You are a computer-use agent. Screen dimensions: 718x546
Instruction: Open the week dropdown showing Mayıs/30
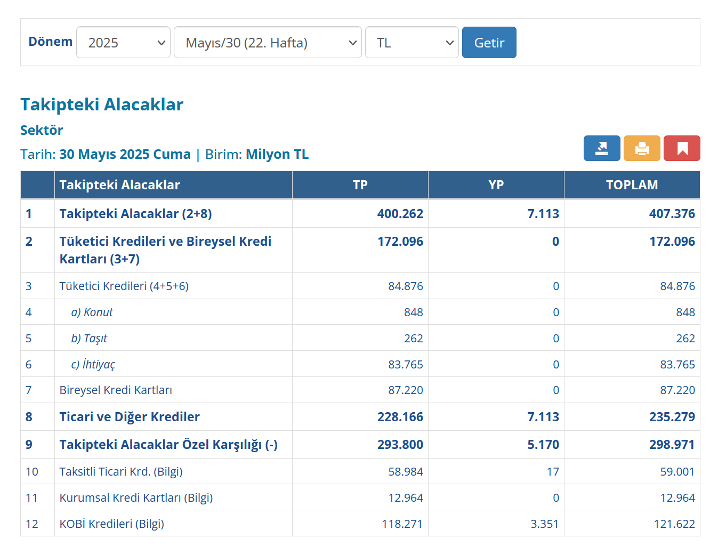coord(268,42)
